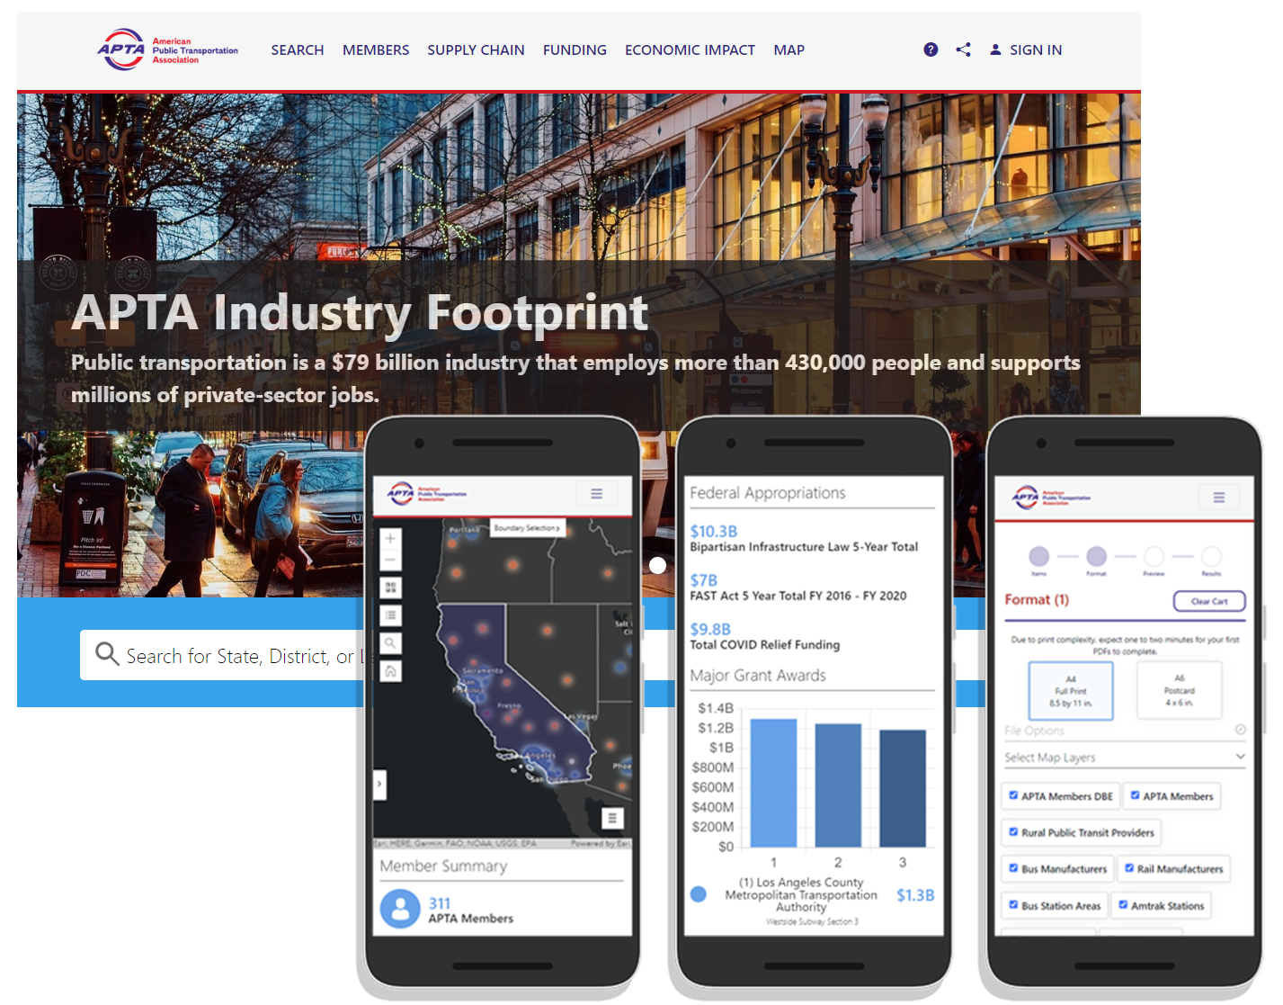Screen dimensions: 1283x1005
Task: Click the Preview step on the progress stepper
Action: [1153, 556]
